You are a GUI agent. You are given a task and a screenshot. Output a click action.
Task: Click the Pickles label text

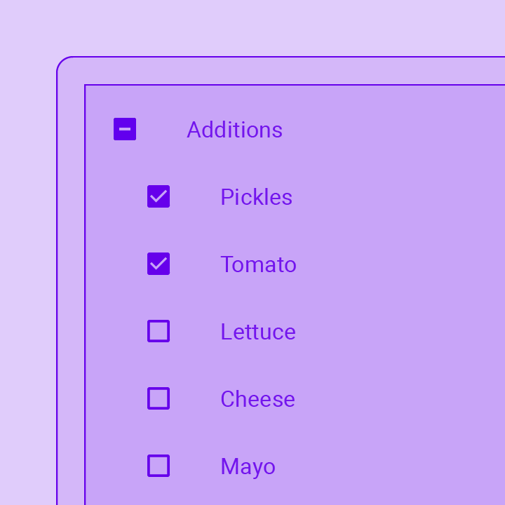pyautogui.click(x=257, y=197)
